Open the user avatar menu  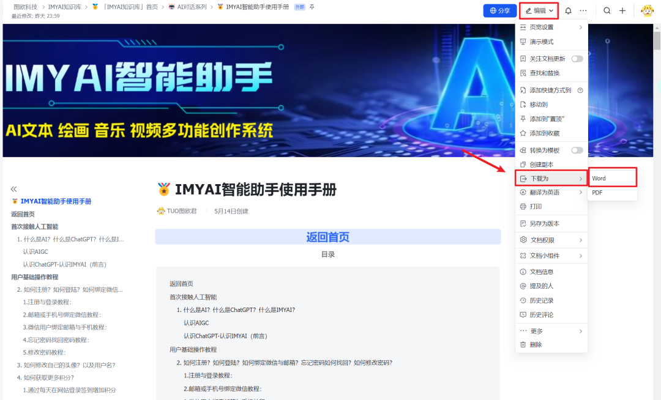coord(647,11)
